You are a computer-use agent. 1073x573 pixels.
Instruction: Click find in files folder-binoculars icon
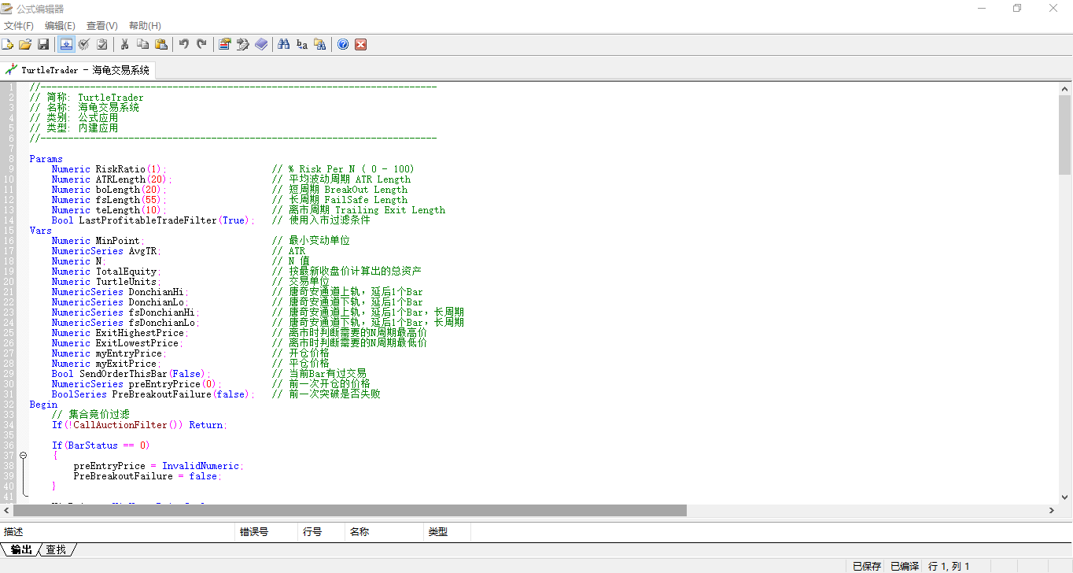[319, 45]
